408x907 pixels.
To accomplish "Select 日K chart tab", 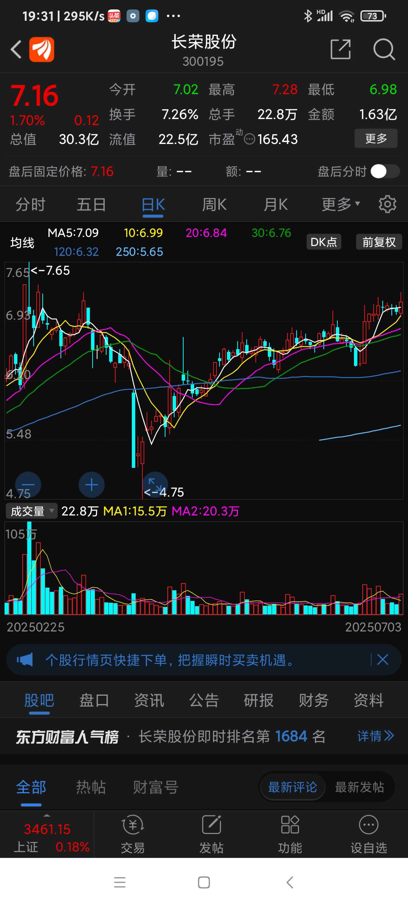I will (x=153, y=204).
